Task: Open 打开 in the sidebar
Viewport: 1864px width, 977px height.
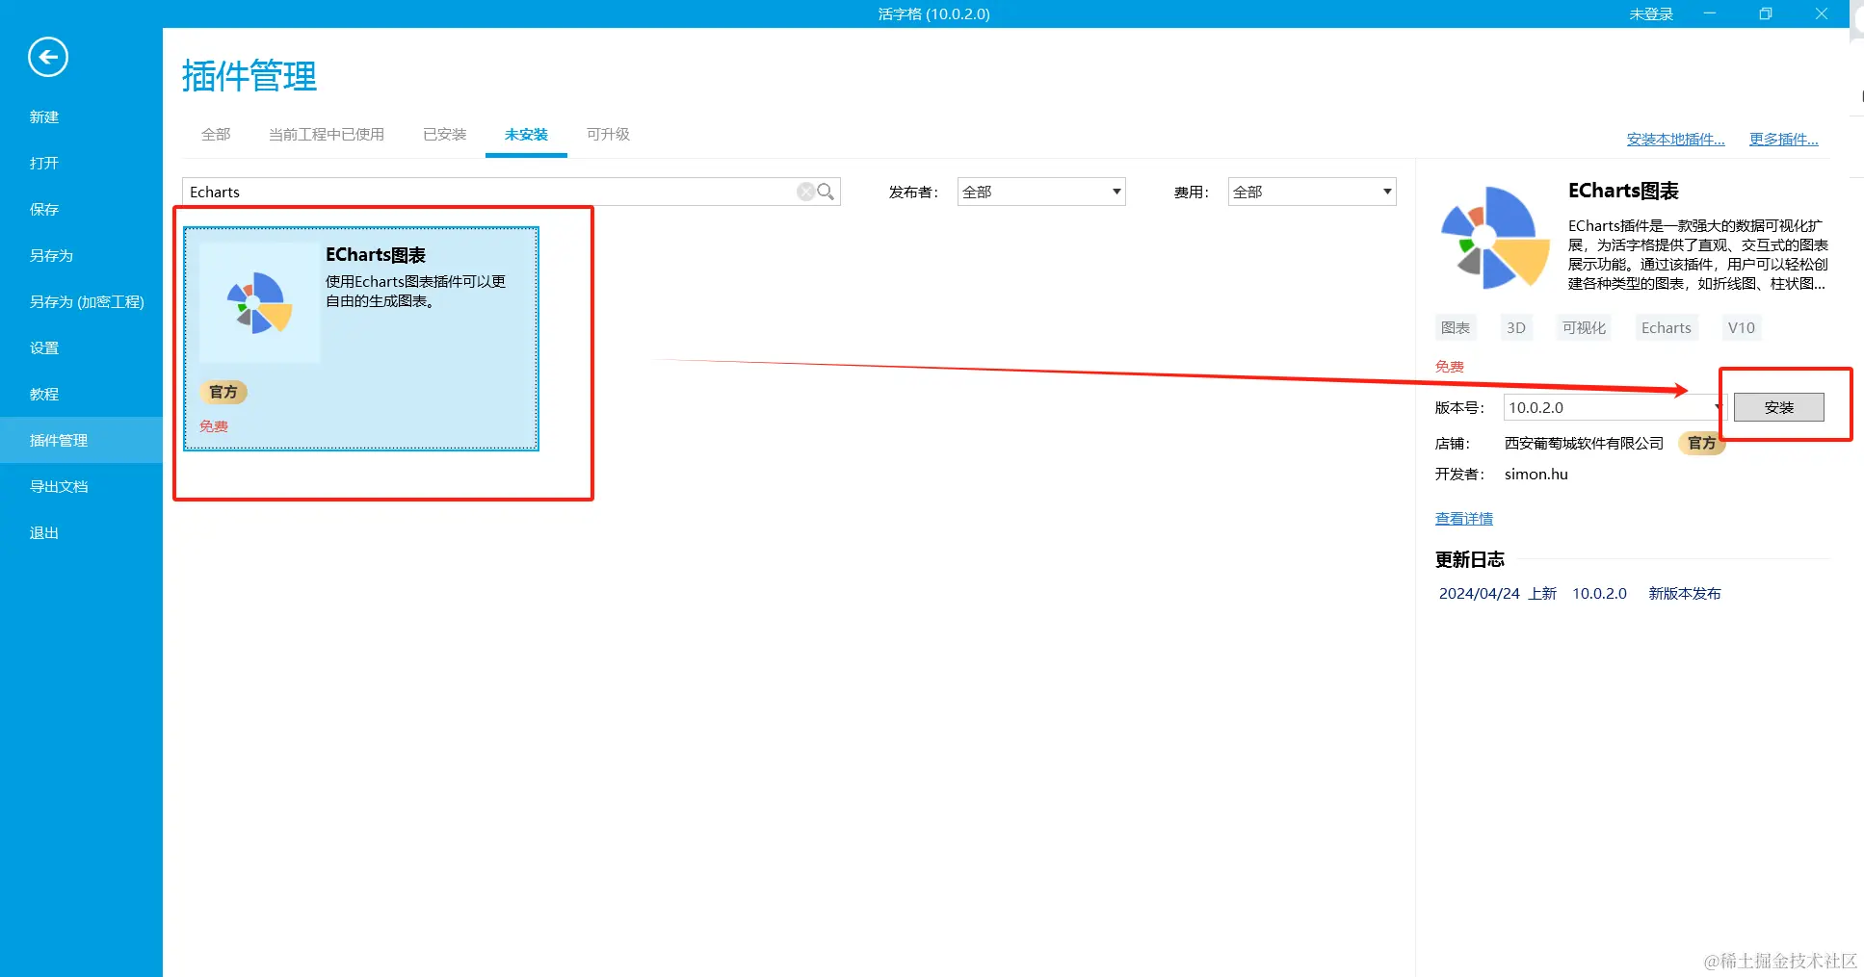Action: (x=44, y=164)
